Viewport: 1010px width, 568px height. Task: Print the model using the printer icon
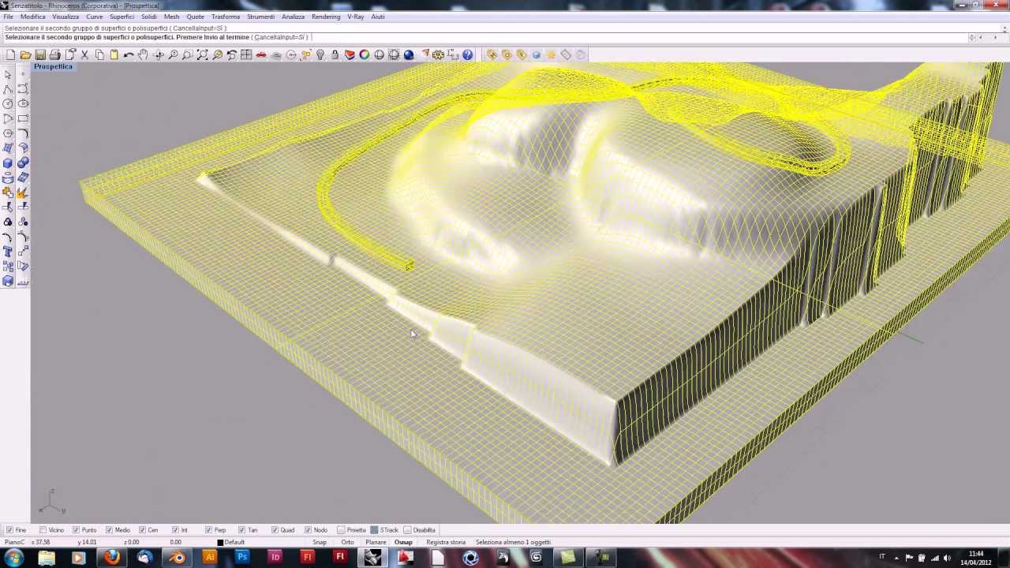pos(55,54)
